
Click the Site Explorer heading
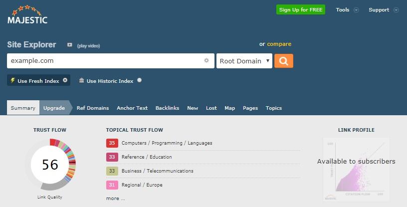click(31, 44)
